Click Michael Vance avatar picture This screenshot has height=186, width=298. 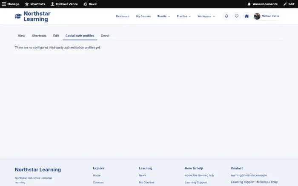click(x=257, y=16)
